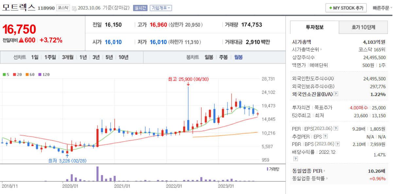Click the 시가총액순위 link label
397x194 pixels.
coord(305,50)
